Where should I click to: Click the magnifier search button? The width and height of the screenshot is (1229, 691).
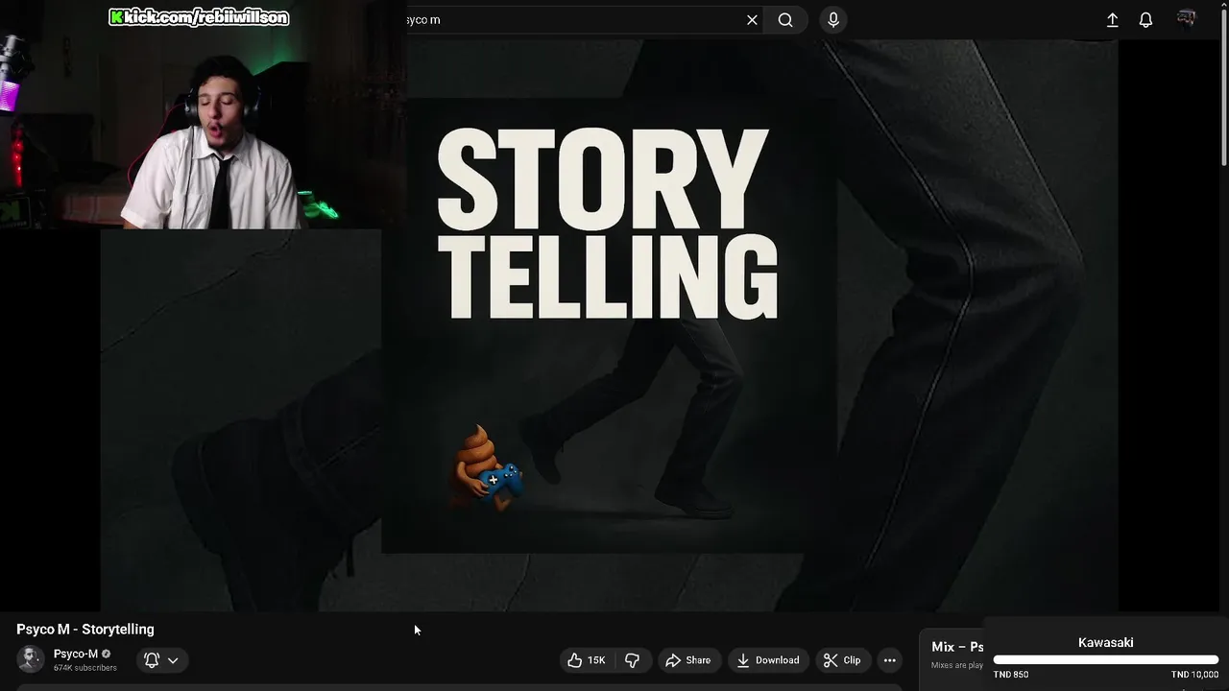click(785, 20)
